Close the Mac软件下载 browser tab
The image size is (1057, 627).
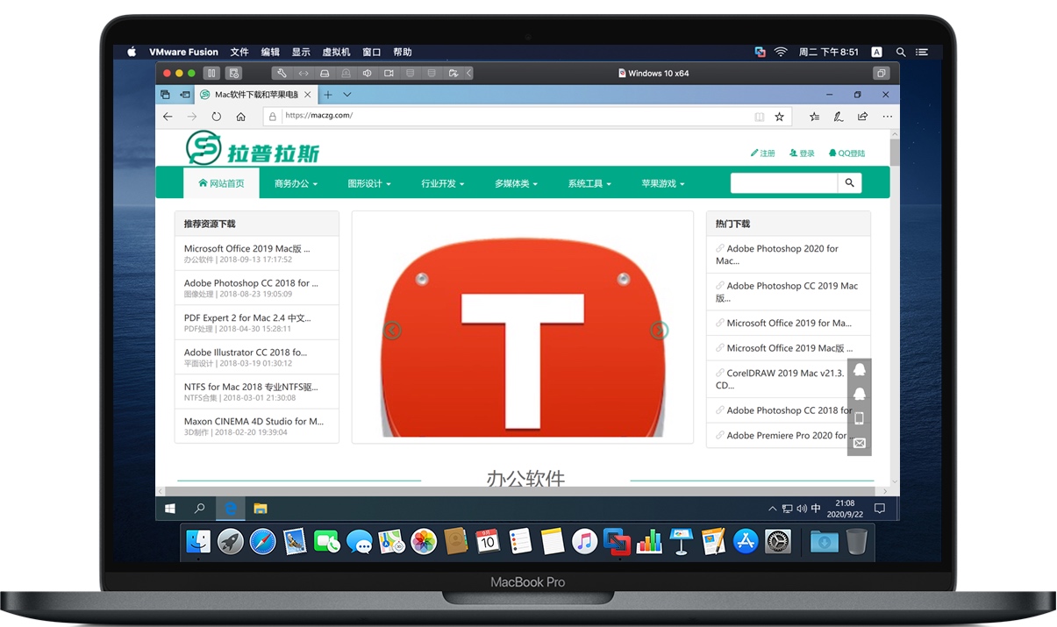coord(307,95)
